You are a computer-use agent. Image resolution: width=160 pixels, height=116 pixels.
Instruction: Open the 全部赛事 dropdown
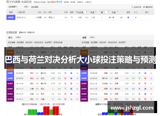[x=13, y=7]
